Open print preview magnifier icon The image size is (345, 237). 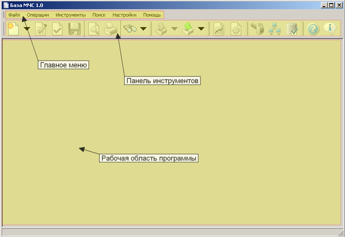click(94, 29)
